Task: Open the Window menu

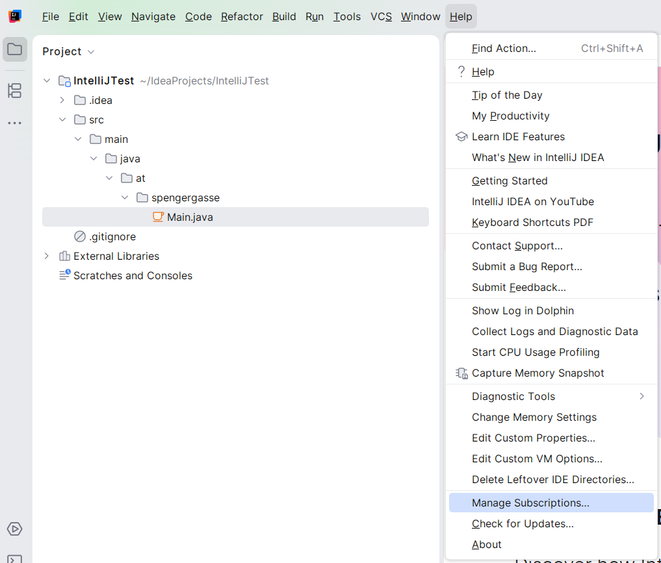Action: tap(421, 16)
